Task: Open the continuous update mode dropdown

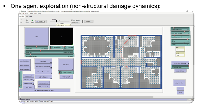Action: (x=75, y=23)
